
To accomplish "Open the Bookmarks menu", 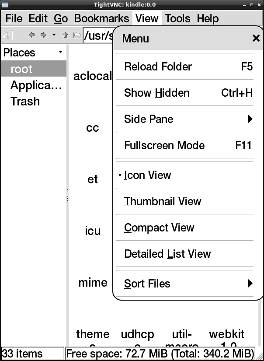I will 101,19.
